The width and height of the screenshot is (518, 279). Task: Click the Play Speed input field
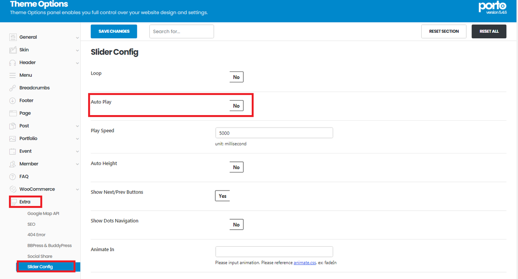click(274, 133)
